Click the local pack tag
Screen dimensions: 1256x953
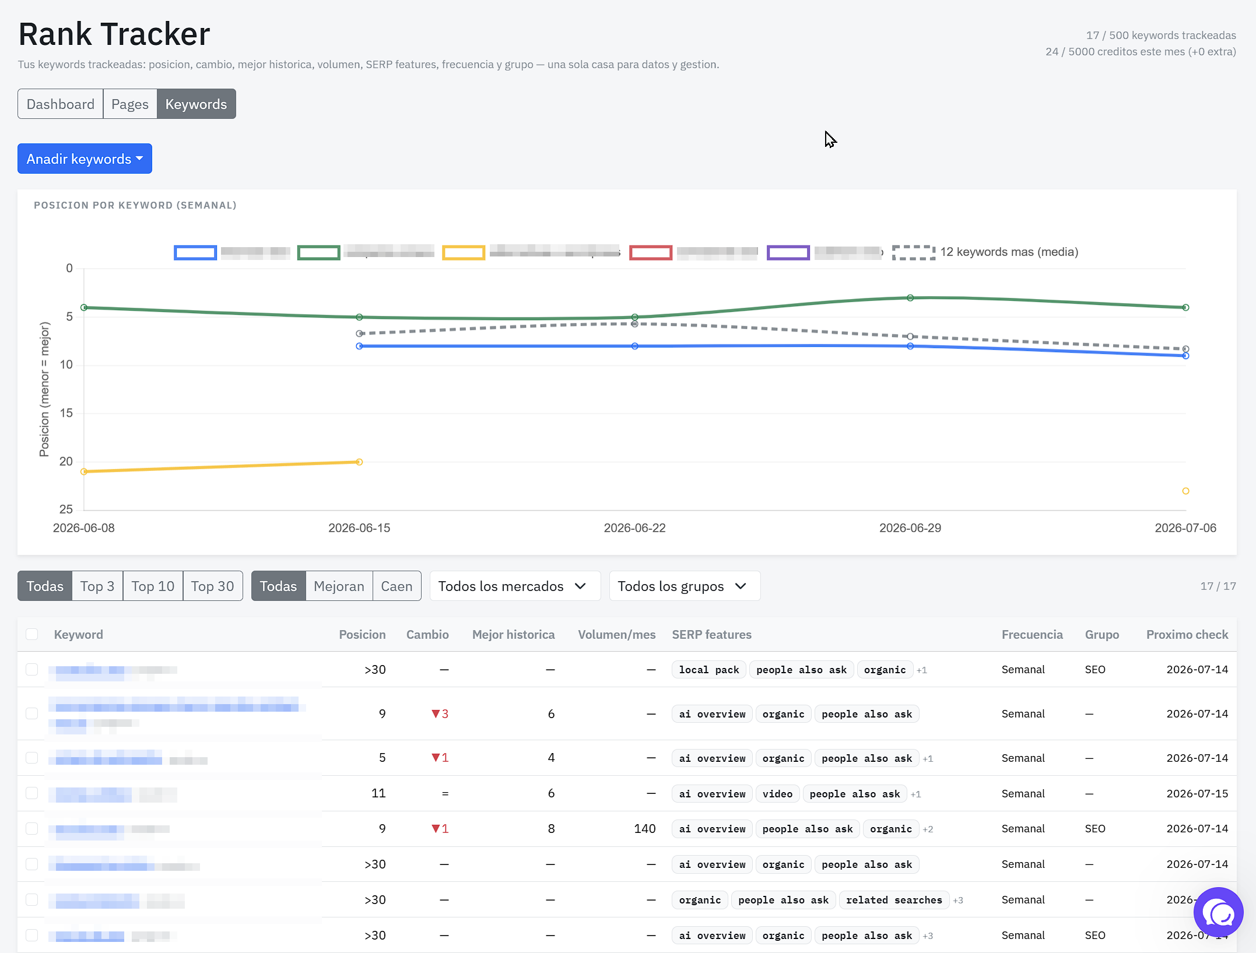point(709,670)
